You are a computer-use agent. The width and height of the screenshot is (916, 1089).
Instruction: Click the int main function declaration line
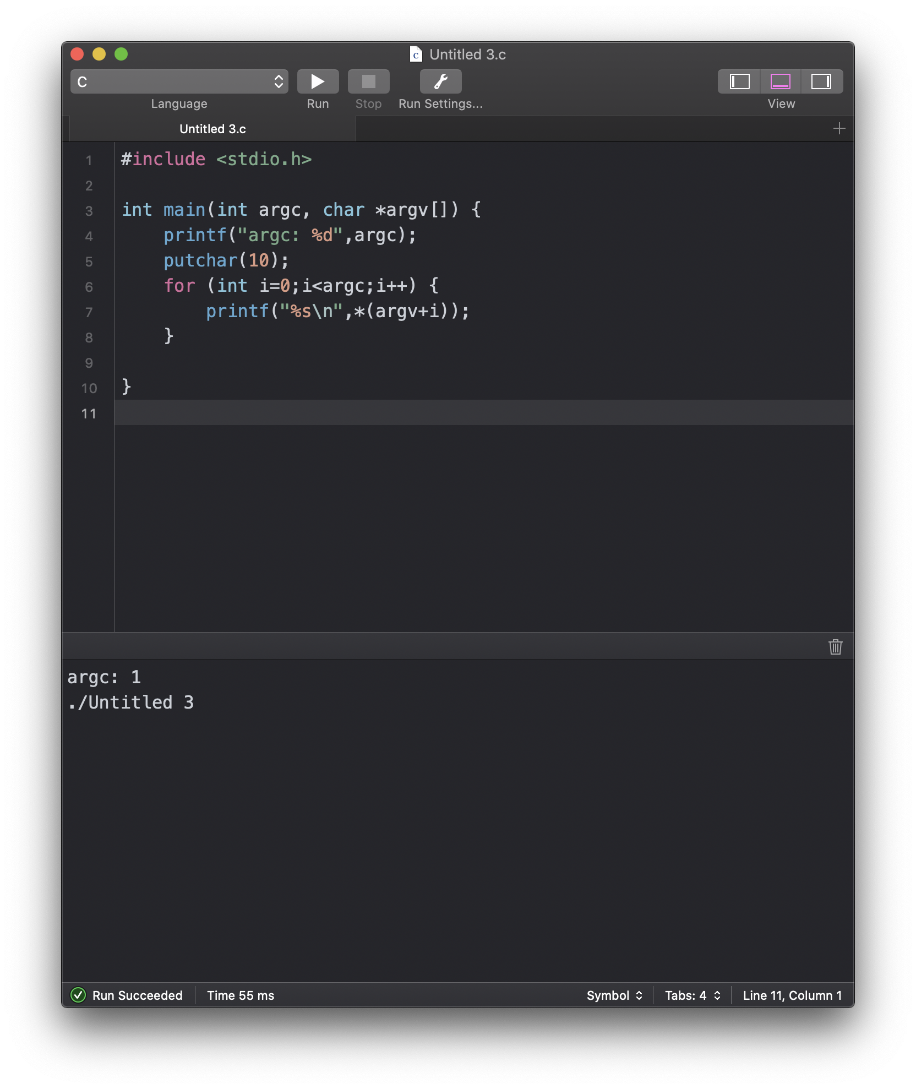(301, 210)
